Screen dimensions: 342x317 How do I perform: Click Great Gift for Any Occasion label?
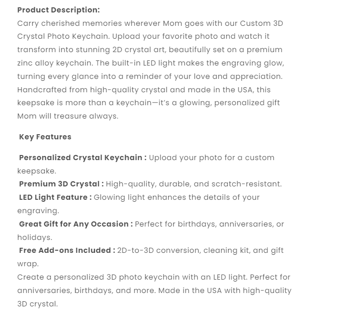(x=76, y=224)
